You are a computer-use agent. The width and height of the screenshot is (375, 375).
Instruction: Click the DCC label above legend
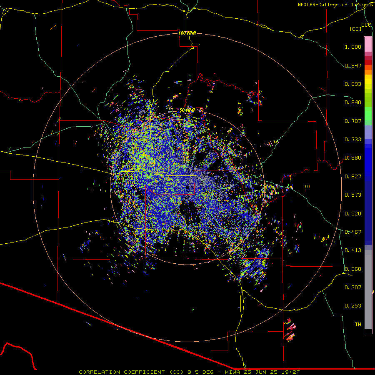366,25
